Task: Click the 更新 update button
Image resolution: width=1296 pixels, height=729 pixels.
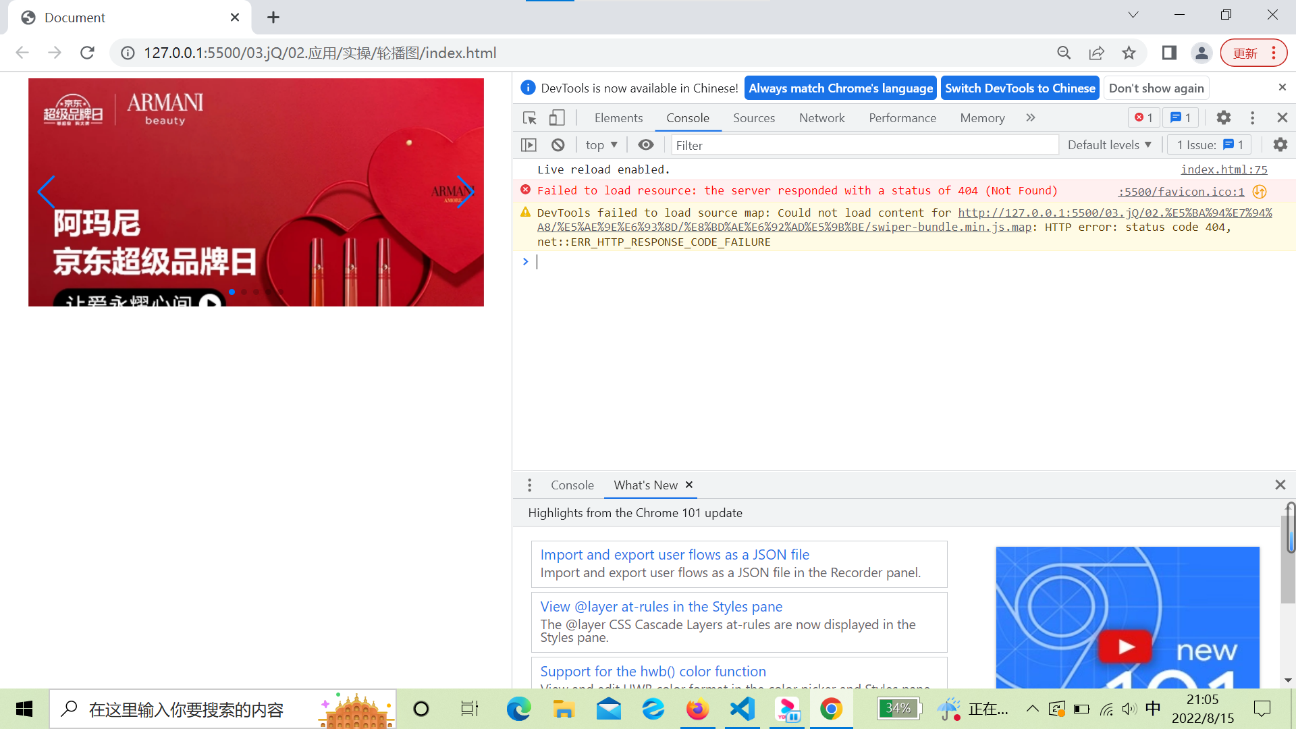Action: (x=1254, y=53)
